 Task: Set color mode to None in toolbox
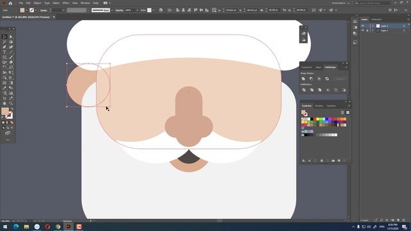12,123
